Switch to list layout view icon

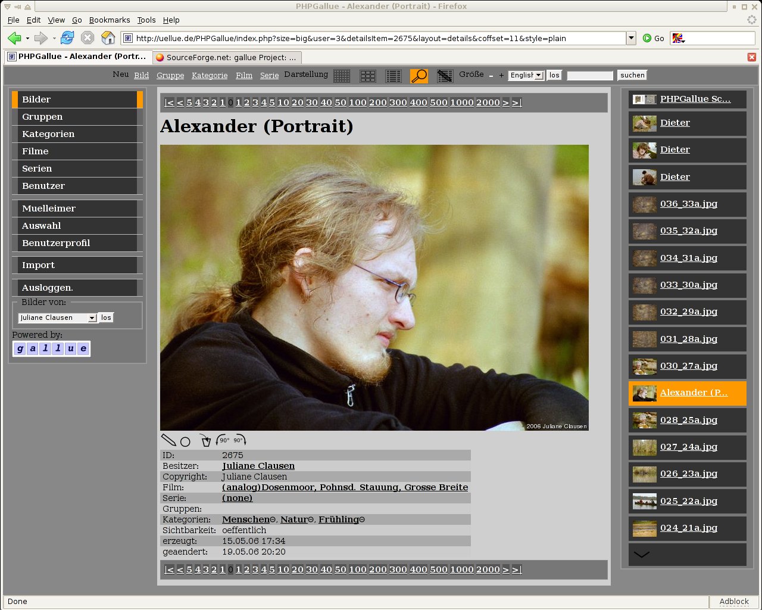394,76
